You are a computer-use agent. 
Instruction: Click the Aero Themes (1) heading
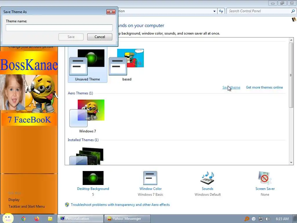[x=80, y=93]
